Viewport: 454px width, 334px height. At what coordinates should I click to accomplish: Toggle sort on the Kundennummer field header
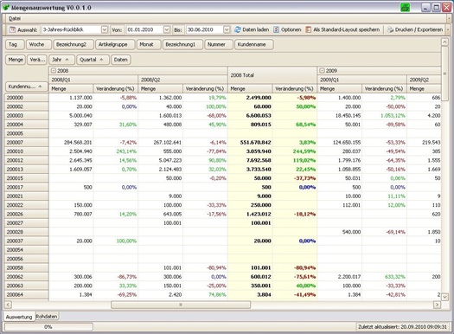click(26, 87)
